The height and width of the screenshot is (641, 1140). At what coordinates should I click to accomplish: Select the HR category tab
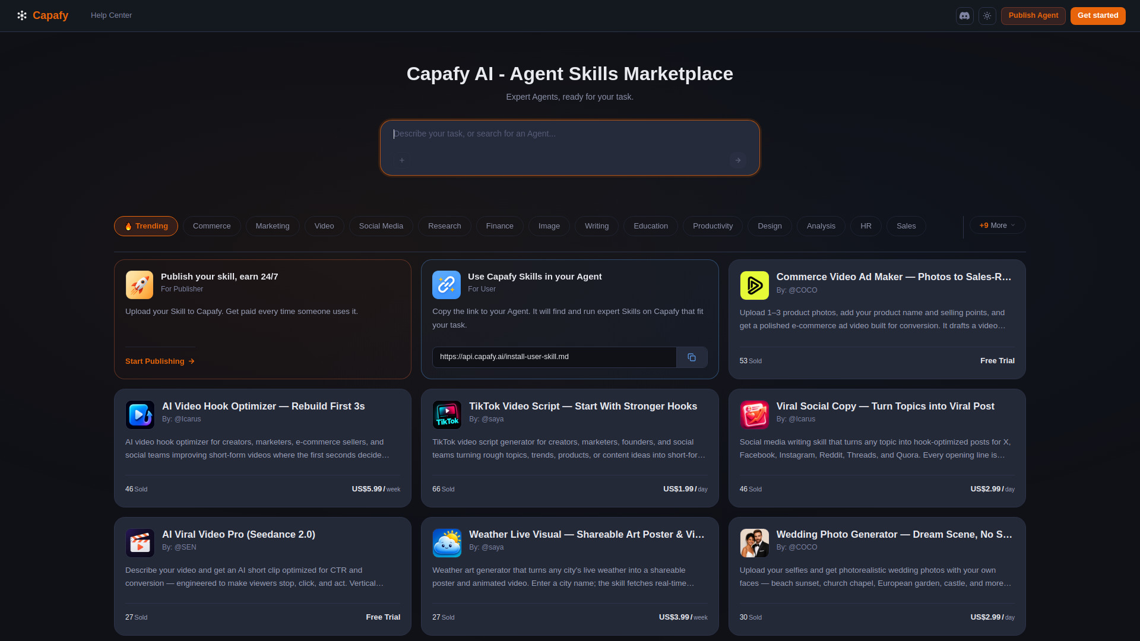tap(866, 226)
